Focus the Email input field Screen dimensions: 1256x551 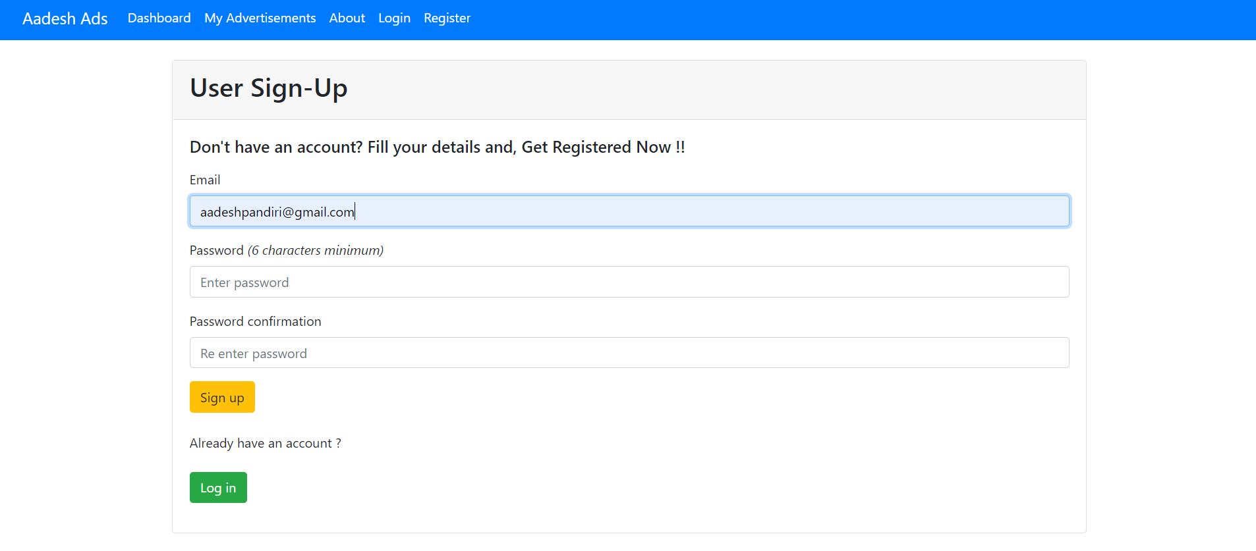[x=629, y=211]
